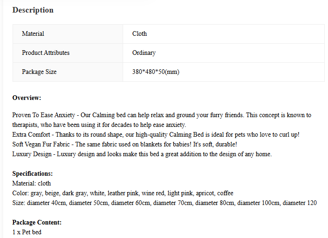Select the Material label cell
Image resolution: width=328 pixels, height=238 pixels.
68,34
